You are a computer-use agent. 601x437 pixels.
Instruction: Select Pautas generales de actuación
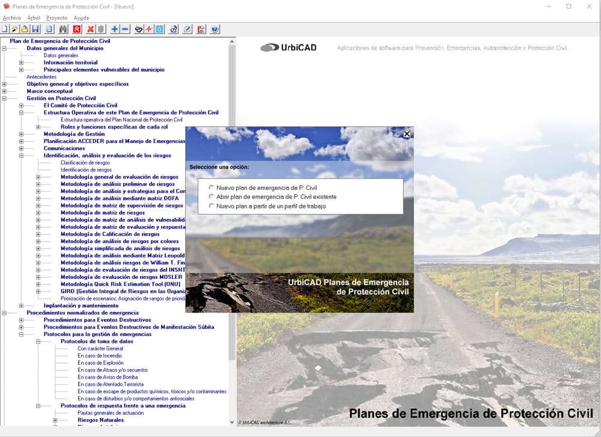coord(111,413)
